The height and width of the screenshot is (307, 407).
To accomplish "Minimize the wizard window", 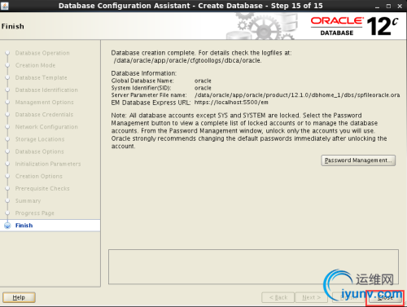I will coord(377,7).
